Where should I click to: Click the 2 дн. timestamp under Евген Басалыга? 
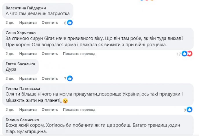[x=10, y=78]
